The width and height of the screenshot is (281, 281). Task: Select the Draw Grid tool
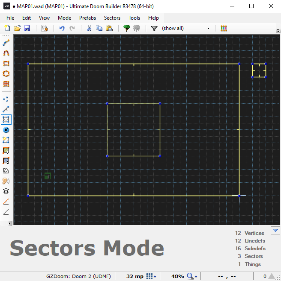6,84
